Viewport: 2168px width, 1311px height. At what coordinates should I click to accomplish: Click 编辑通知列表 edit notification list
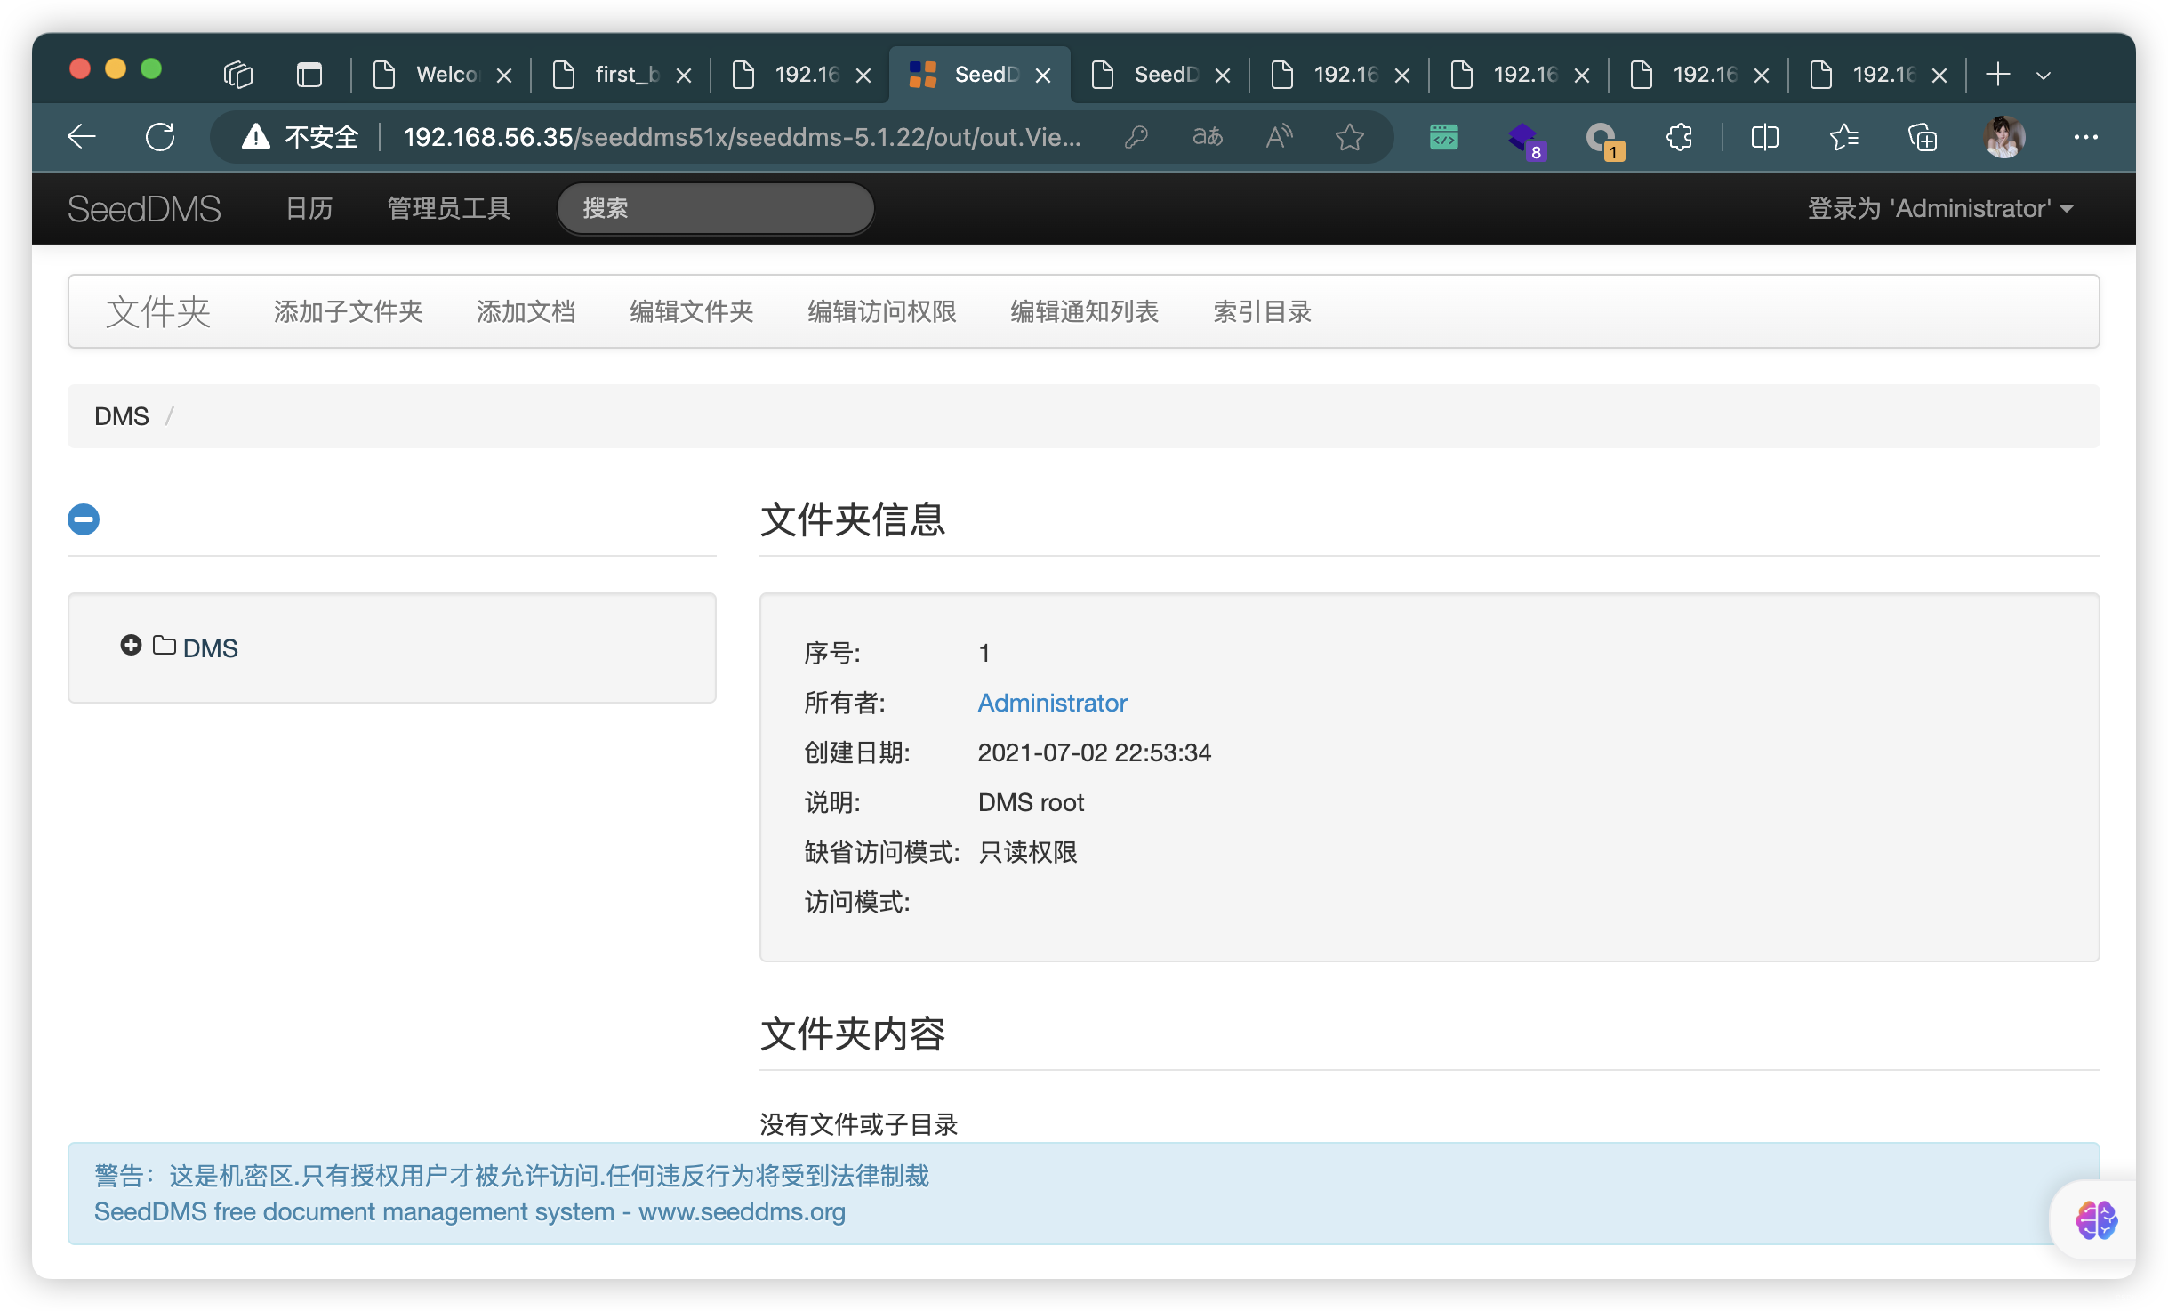(x=1084, y=311)
